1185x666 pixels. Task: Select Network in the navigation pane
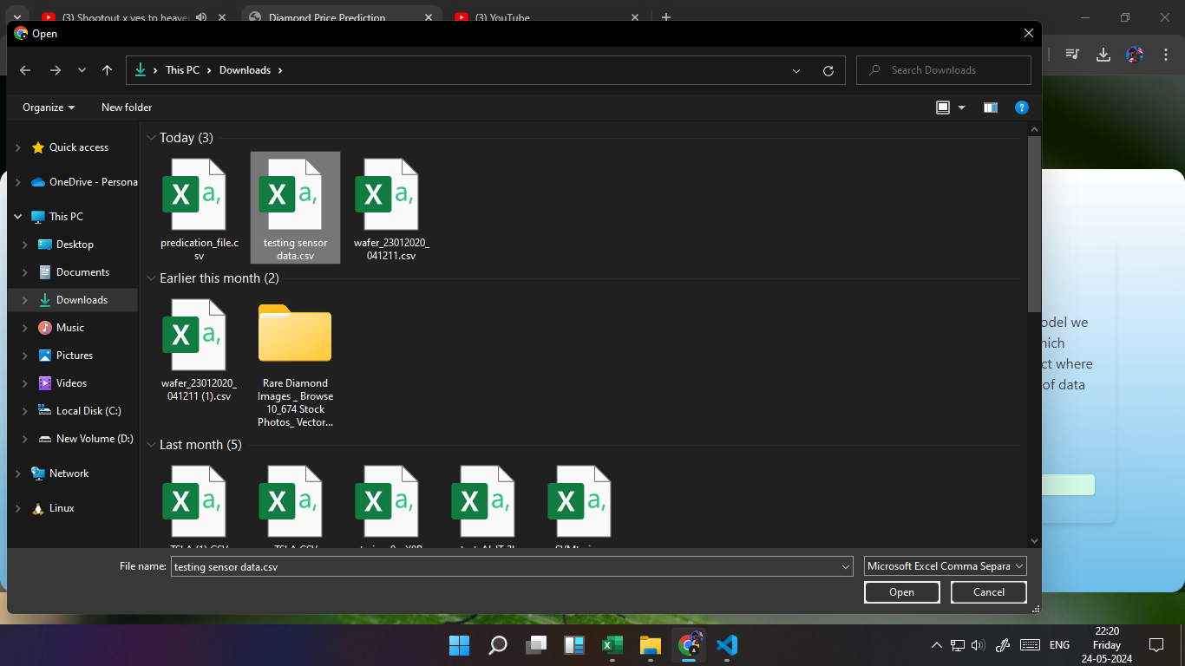tap(69, 473)
